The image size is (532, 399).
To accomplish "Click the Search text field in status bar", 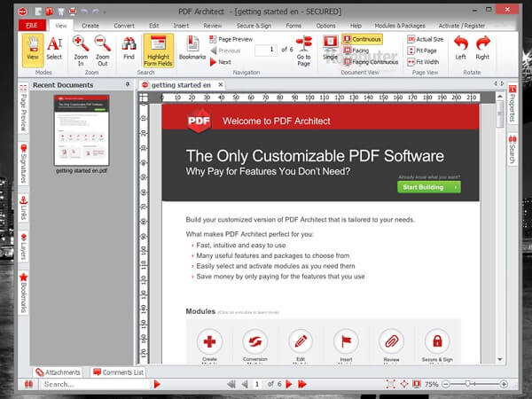I will click(x=96, y=384).
